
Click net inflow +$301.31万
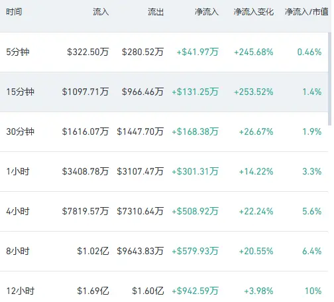pyautogui.click(x=195, y=171)
